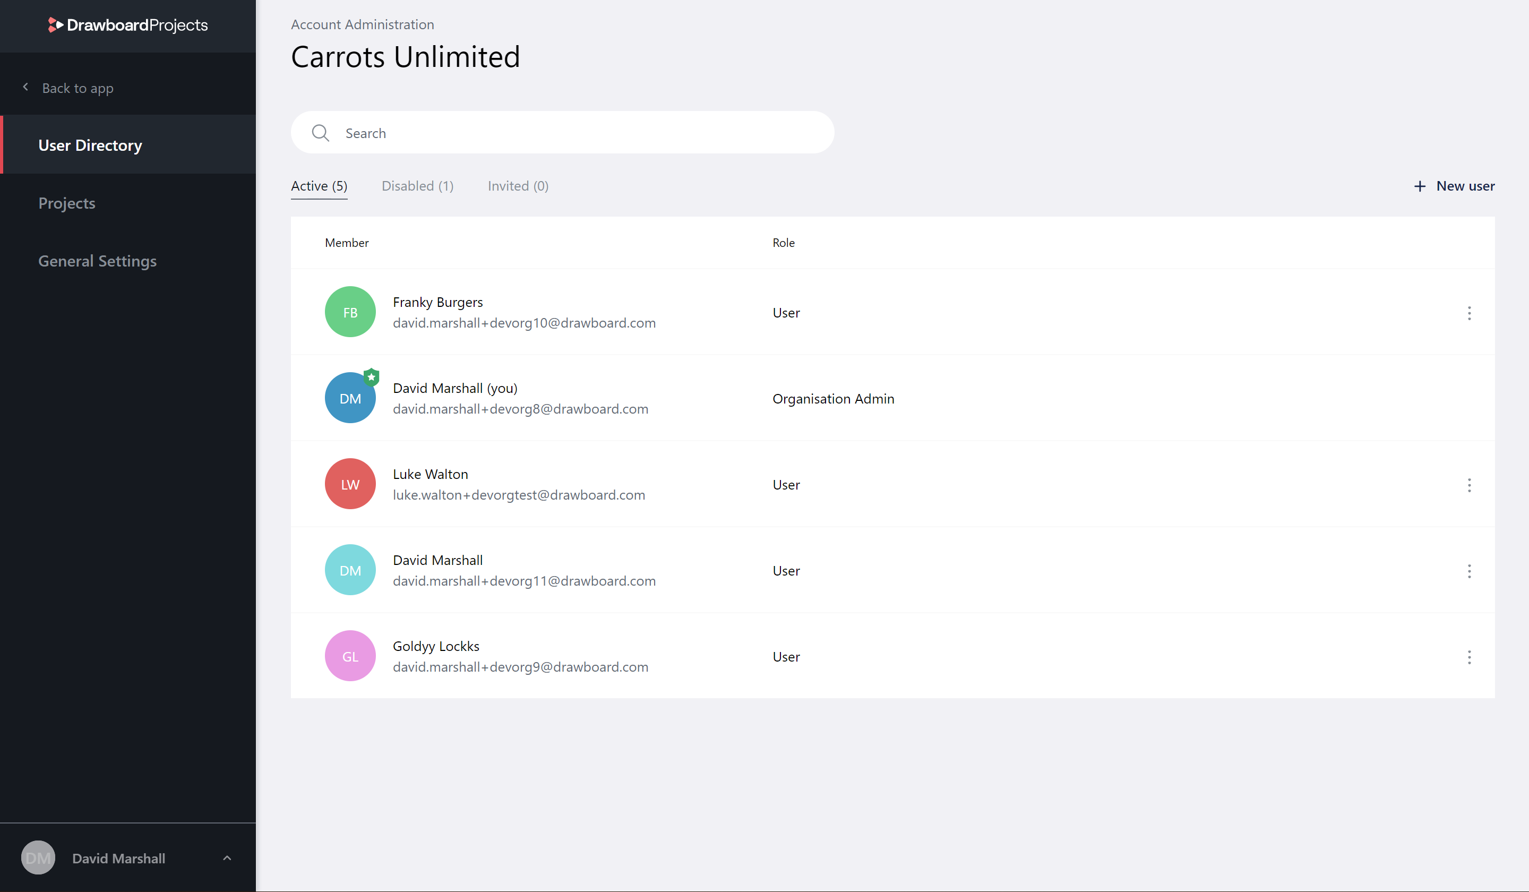Click the Back to app link
This screenshot has height=892, width=1529.
(77, 88)
